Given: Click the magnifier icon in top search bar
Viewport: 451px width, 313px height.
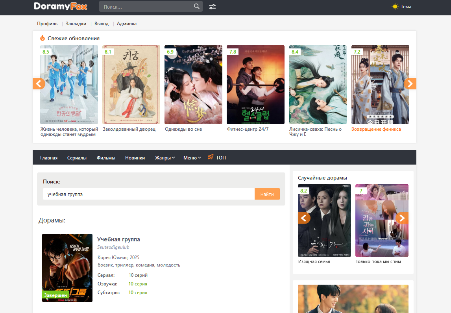Looking at the screenshot, I should (196, 6).
